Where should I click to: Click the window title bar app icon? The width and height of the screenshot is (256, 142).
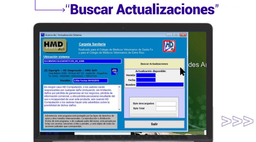[43, 35]
